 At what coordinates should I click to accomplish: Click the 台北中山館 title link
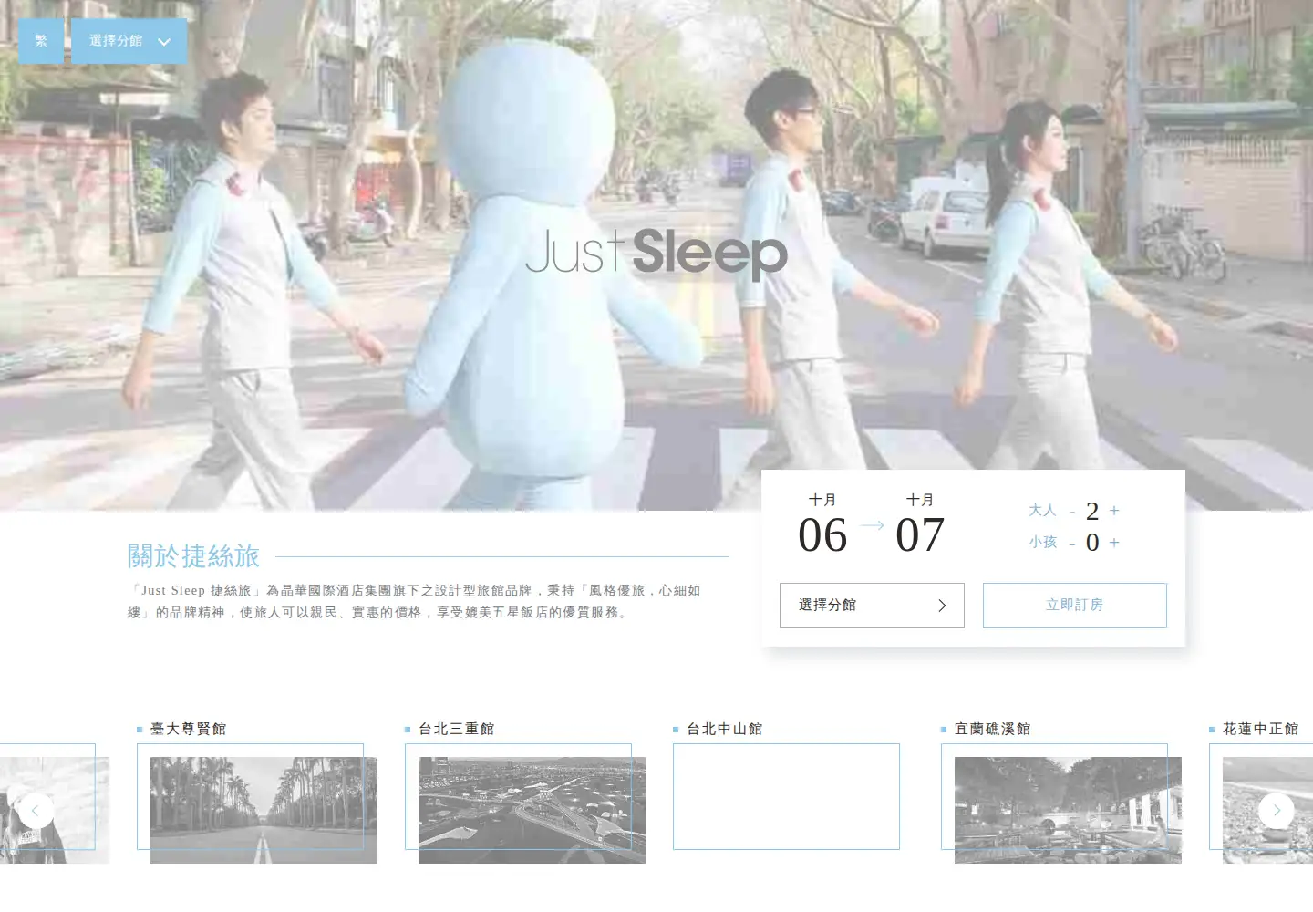(x=725, y=729)
